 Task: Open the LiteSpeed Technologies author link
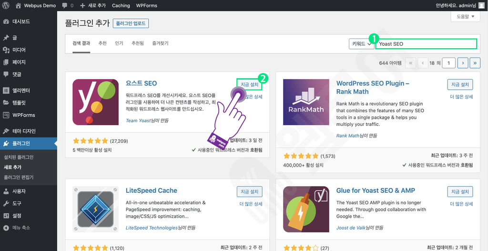pos(152,228)
